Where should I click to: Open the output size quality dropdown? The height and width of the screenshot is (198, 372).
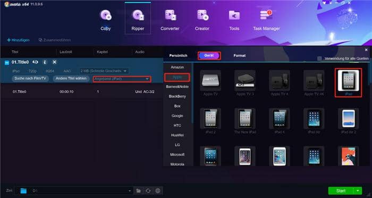point(104,71)
